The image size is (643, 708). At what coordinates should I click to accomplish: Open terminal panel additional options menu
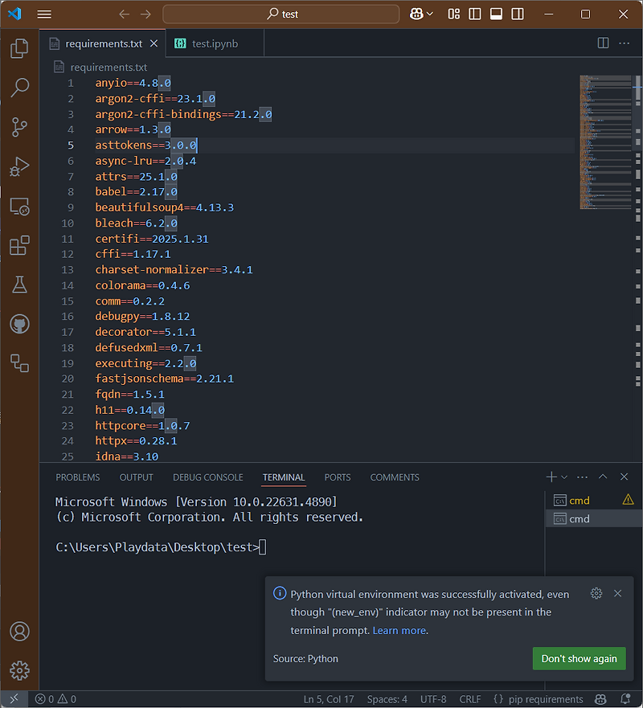click(x=581, y=476)
